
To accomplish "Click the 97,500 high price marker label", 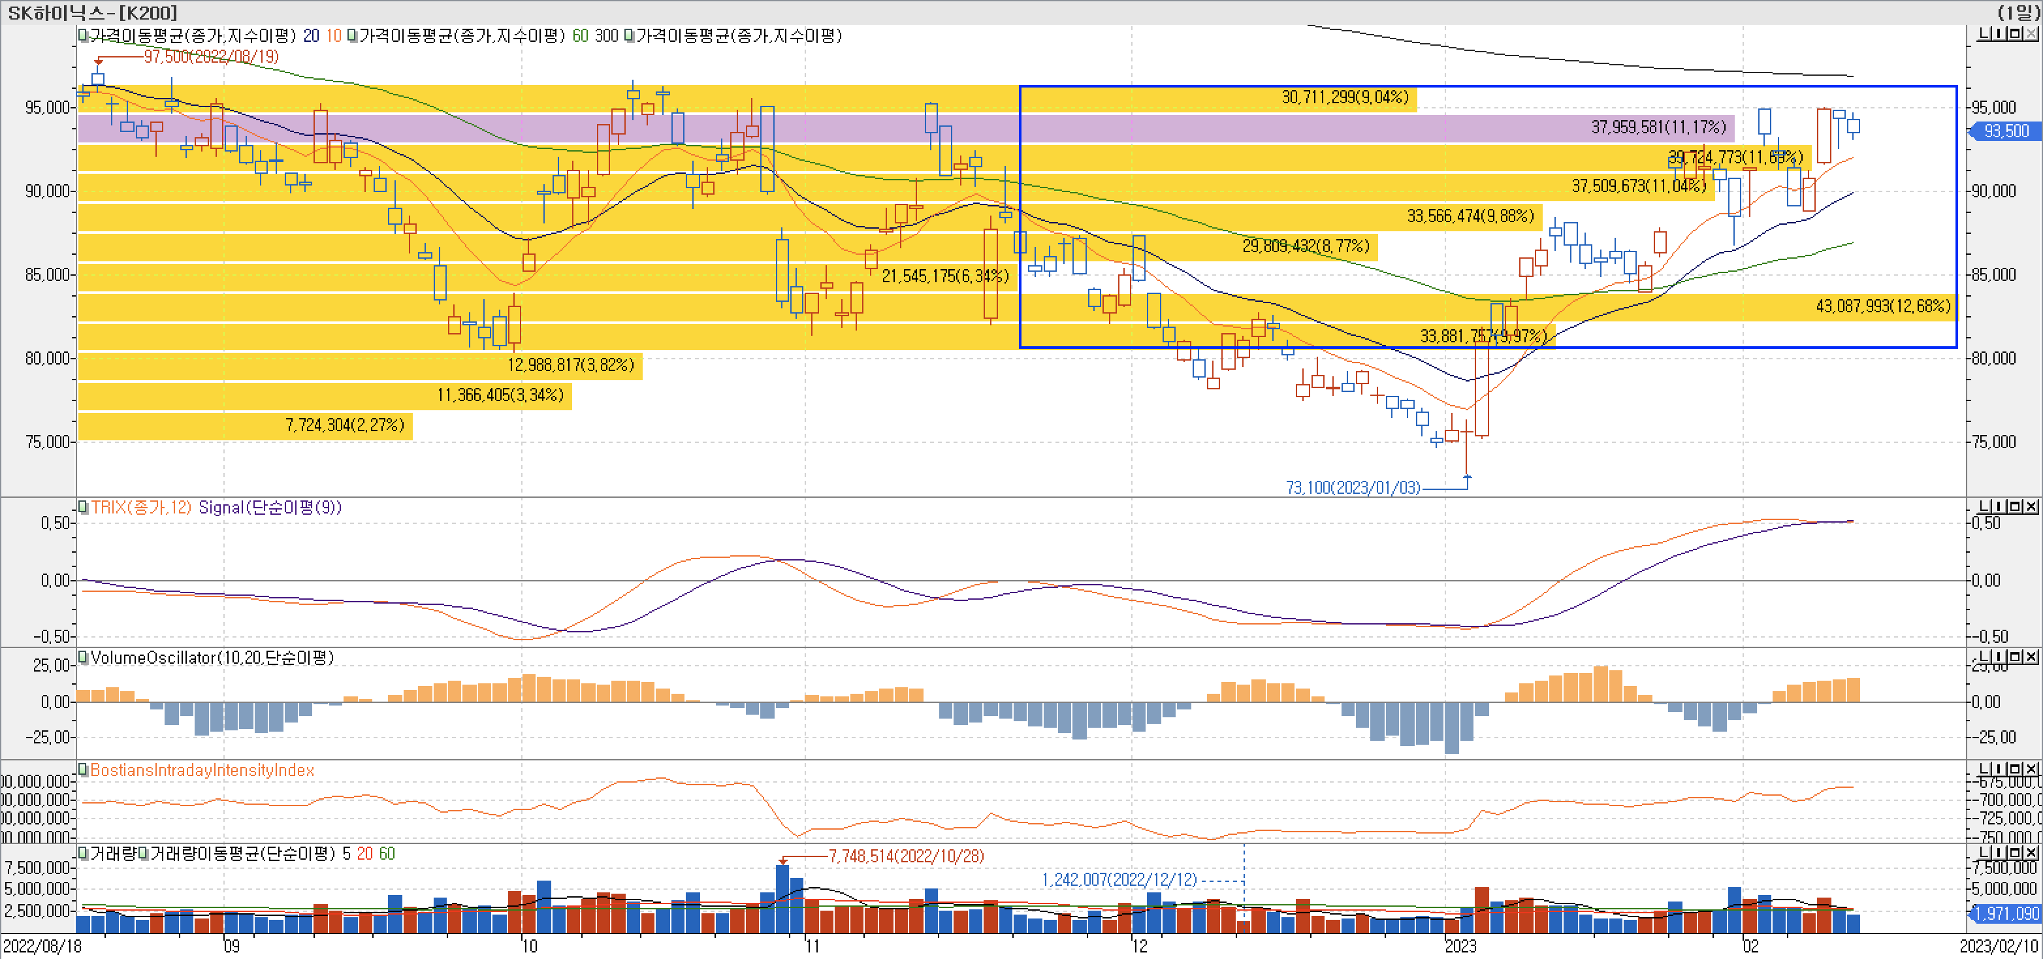I will [x=211, y=56].
